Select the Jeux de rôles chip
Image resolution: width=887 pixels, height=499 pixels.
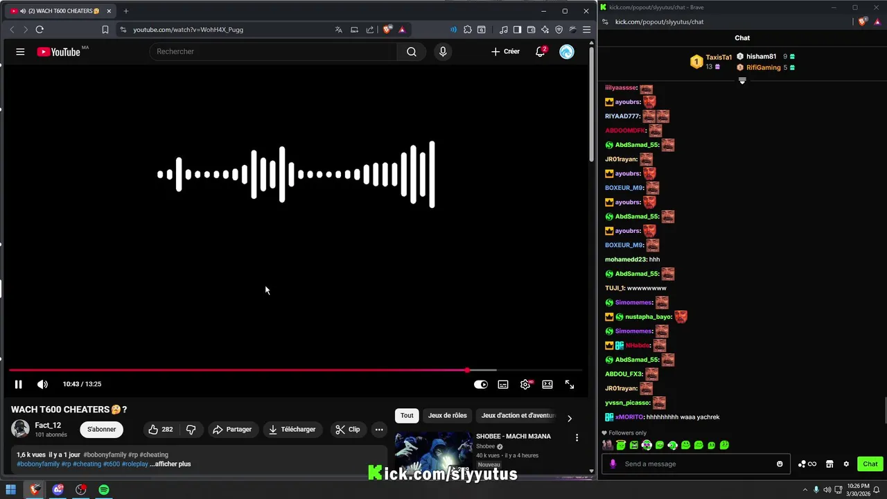click(447, 416)
